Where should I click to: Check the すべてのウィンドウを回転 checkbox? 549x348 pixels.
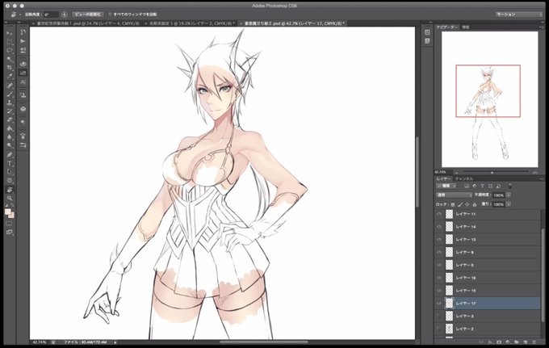110,15
